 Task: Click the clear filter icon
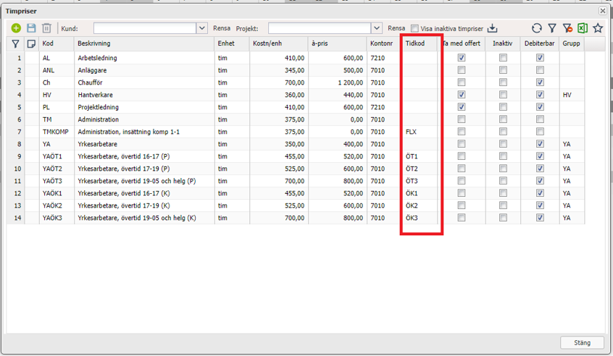coord(567,28)
